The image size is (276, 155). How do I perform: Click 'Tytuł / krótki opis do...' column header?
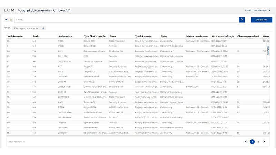(x=96, y=36)
